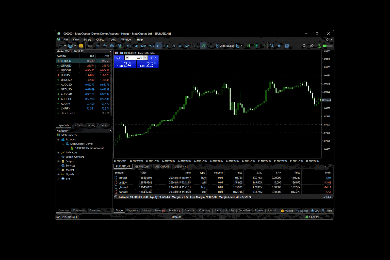Click the Signals toolbar icon

tap(105, 46)
